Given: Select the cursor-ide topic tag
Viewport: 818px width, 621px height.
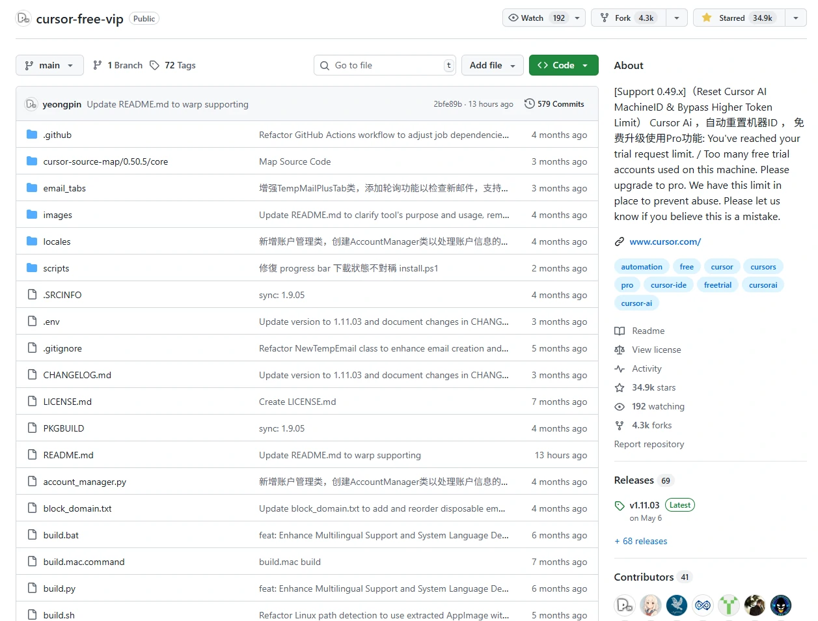Looking at the screenshot, I should 668,285.
